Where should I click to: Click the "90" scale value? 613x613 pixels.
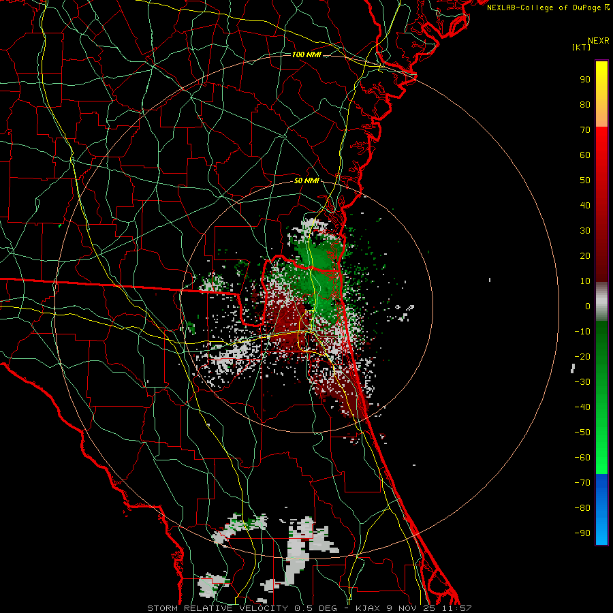coord(585,80)
